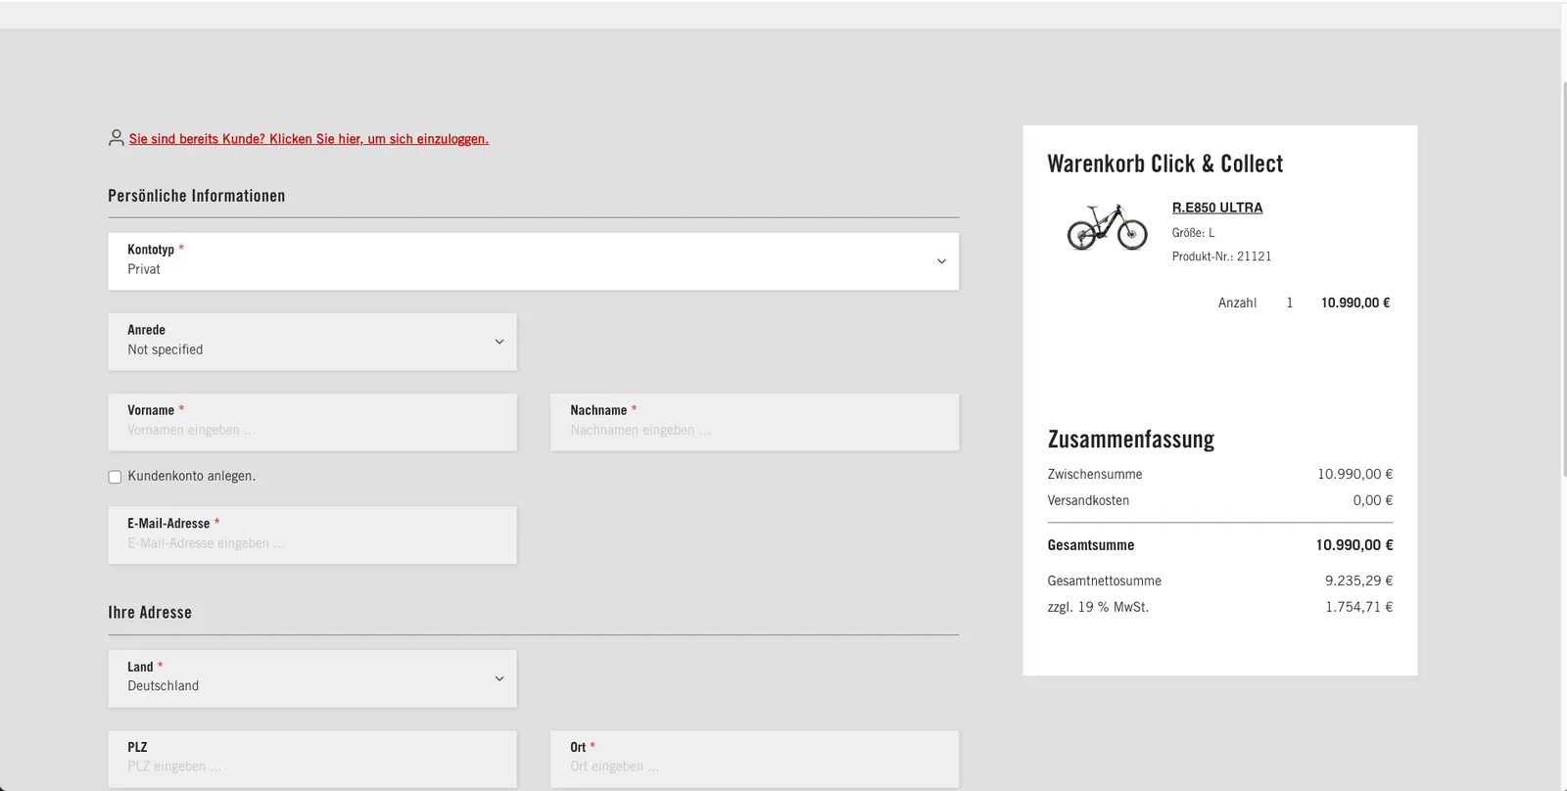
Task: Focus the Nachname input field
Action: [754, 422]
